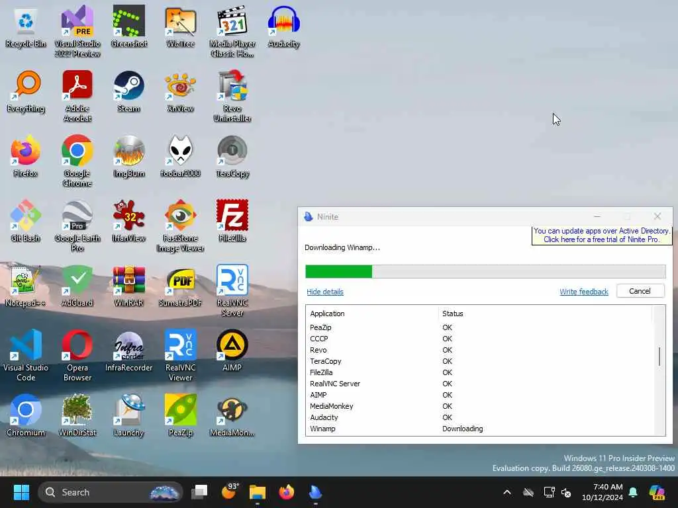Select the Chromium desktop icon
This screenshot has height=508, width=678.
26,416
